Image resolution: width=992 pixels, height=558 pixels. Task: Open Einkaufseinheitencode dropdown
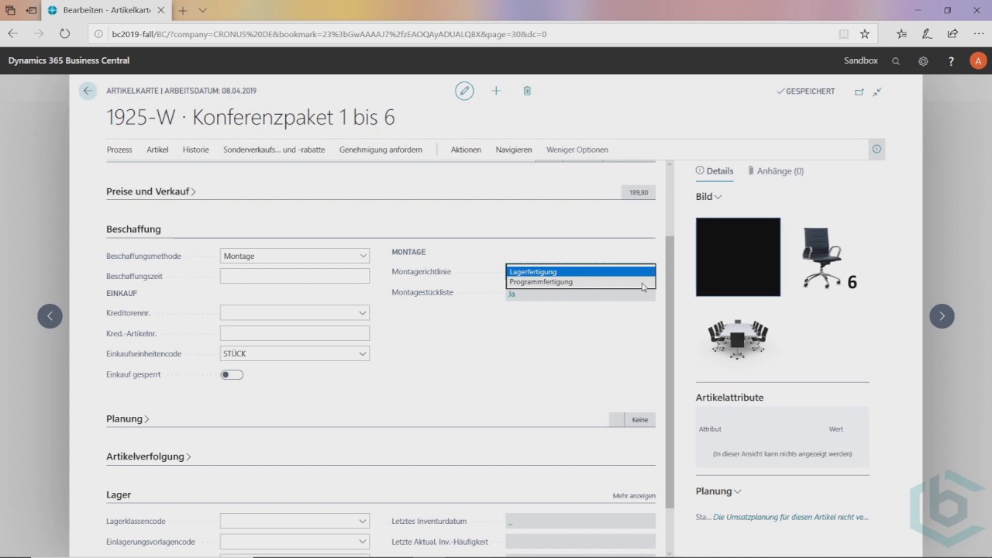click(x=363, y=353)
